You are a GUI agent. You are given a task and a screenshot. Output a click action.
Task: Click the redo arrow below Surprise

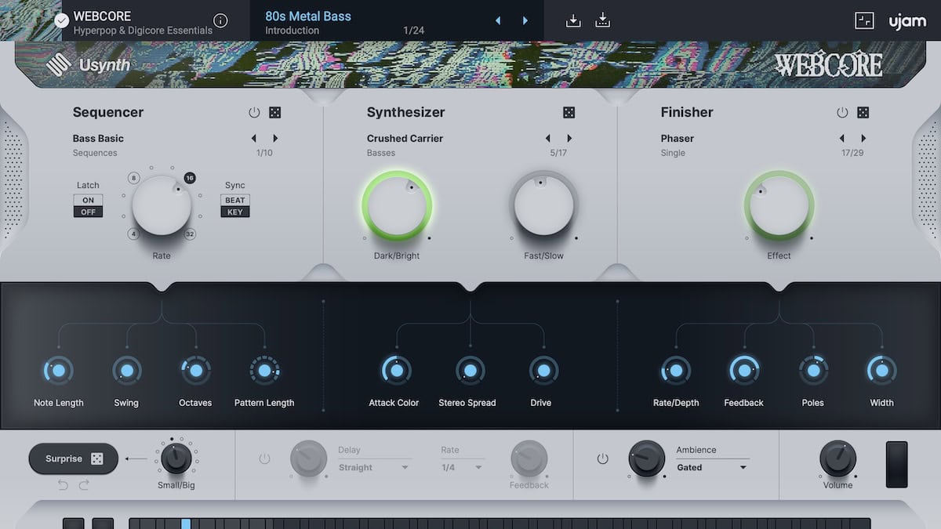pyautogui.click(x=84, y=485)
